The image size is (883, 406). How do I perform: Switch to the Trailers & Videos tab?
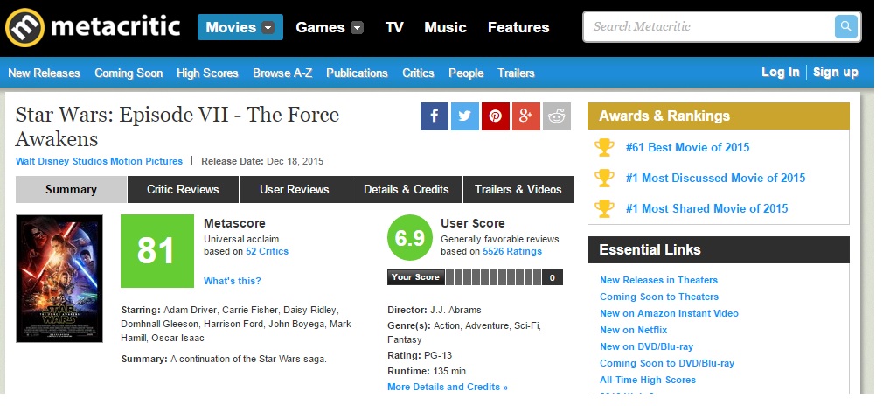point(518,190)
